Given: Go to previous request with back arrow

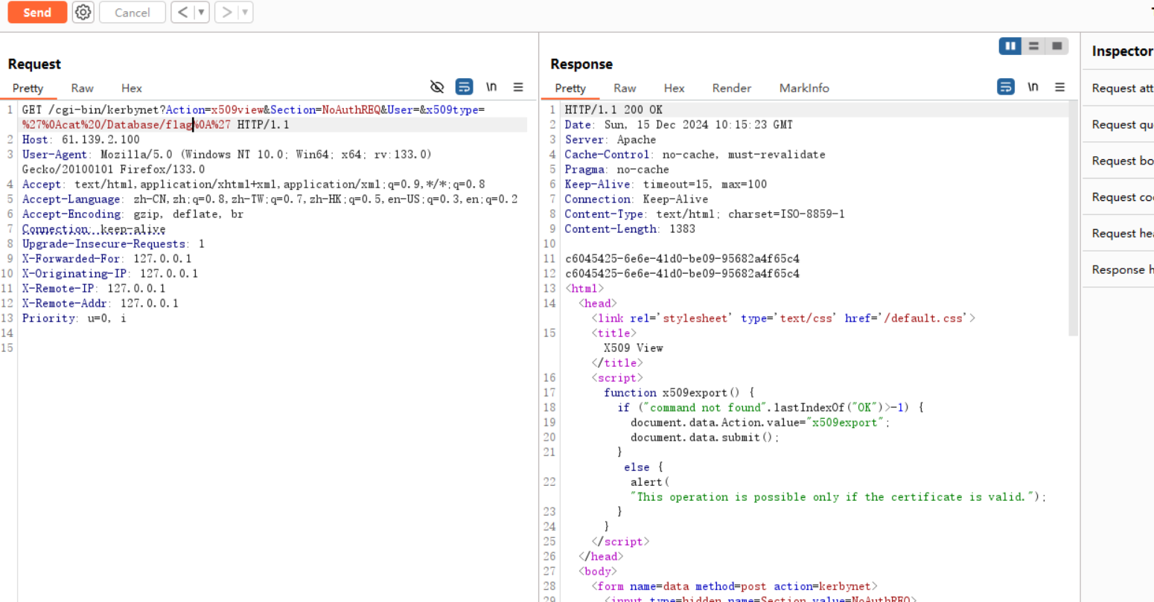Looking at the screenshot, I should point(182,13).
